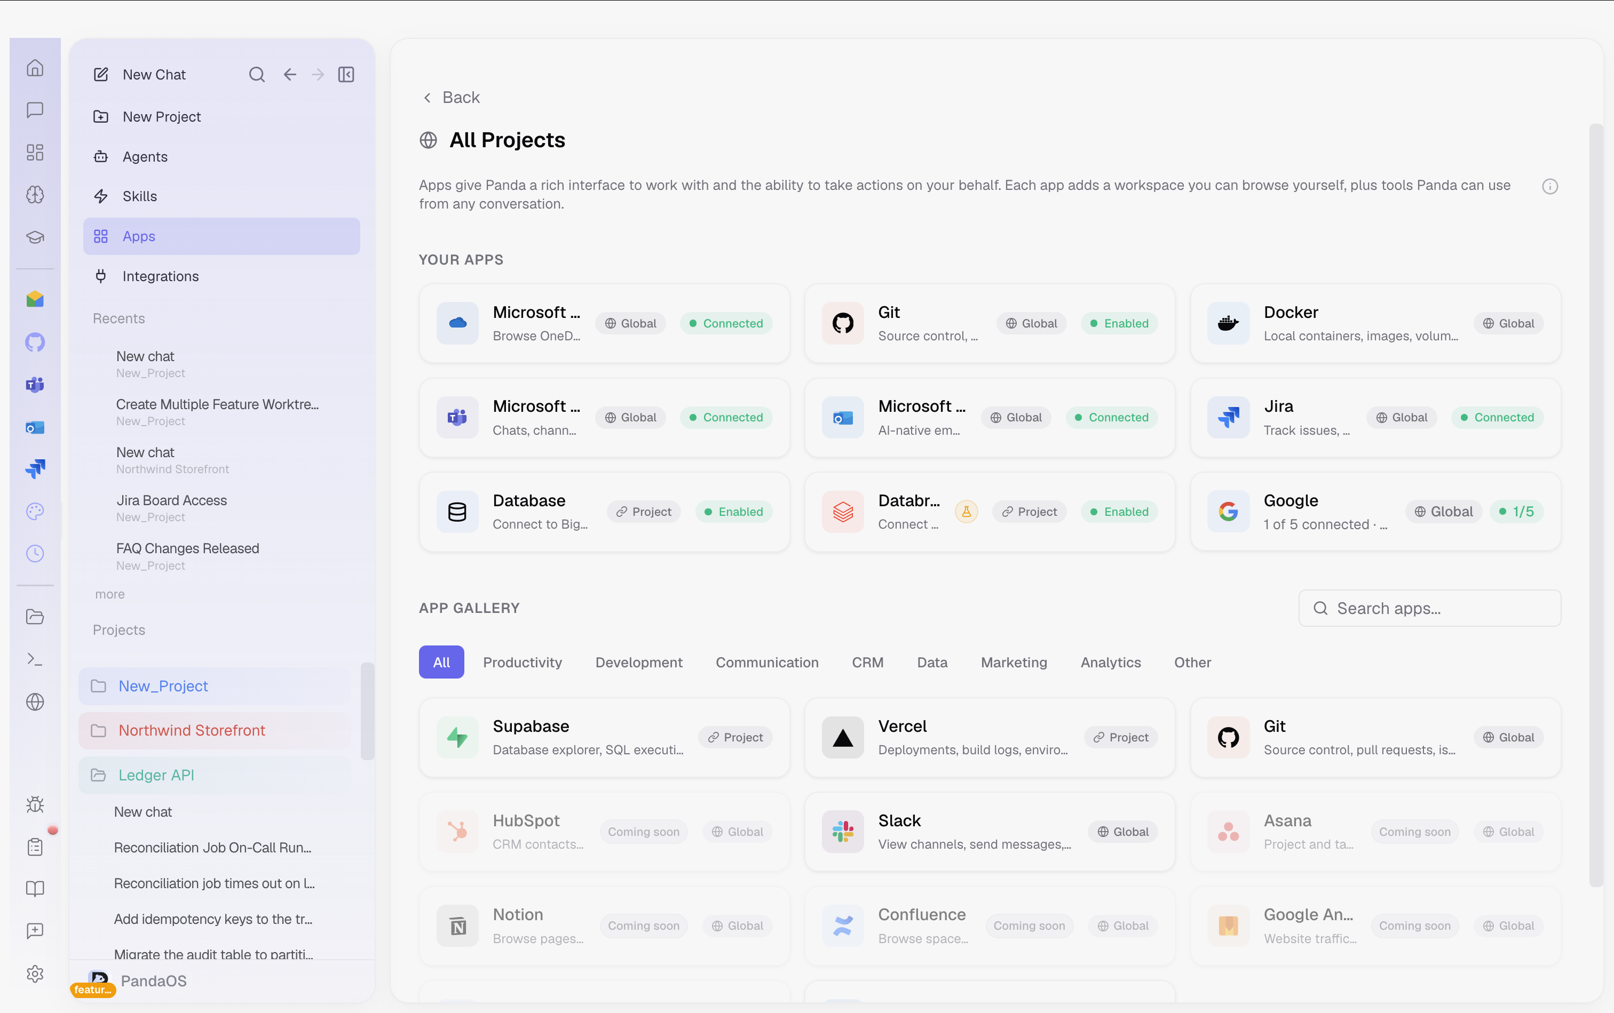Expand the Northwind Storefront project
Image resolution: width=1614 pixels, height=1013 pixels.
click(x=215, y=730)
